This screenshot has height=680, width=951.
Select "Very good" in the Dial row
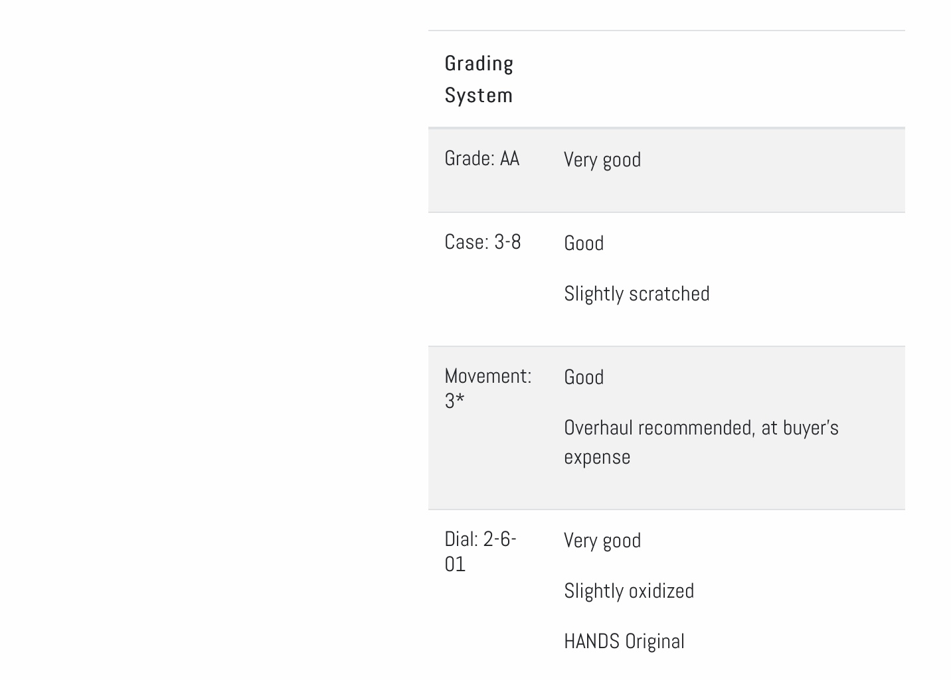(x=602, y=541)
